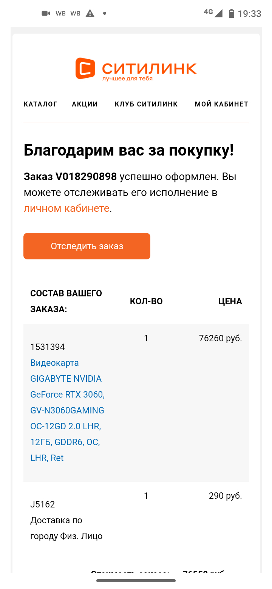Tap the WB icon beside the warning triangle
This screenshot has height=589, width=272.
[x=76, y=14]
